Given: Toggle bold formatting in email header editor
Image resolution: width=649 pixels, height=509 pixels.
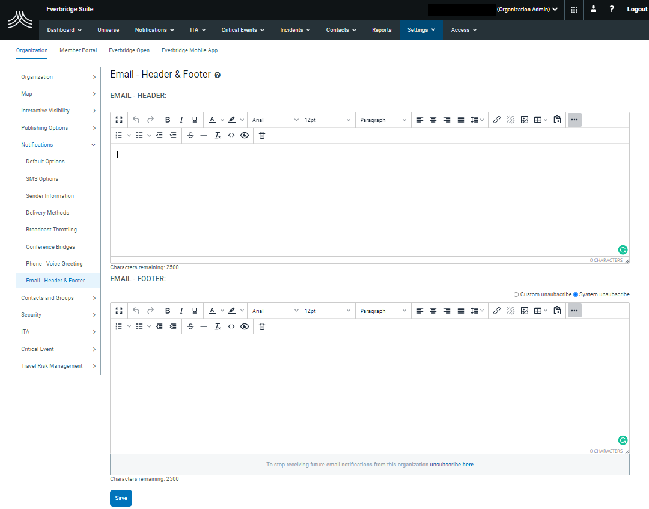Looking at the screenshot, I should (x=168, y=120).
